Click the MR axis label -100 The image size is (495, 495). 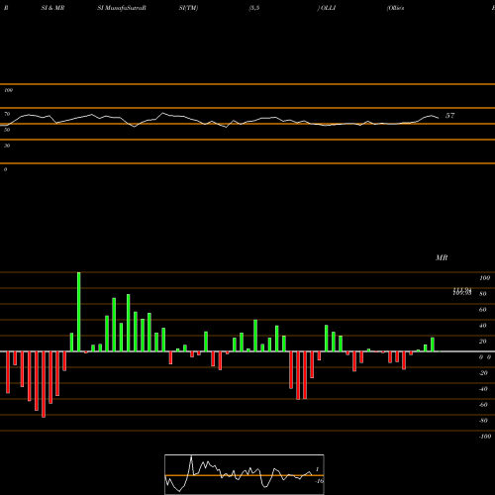click(x=485, y=437)
